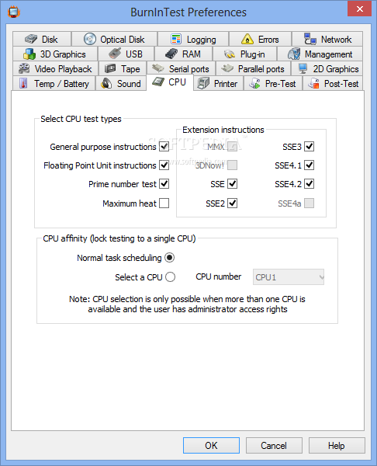This screenshot has height=466, width=377.
Task: Toggle the SSE2 checkbox
Action: (233, 203)
